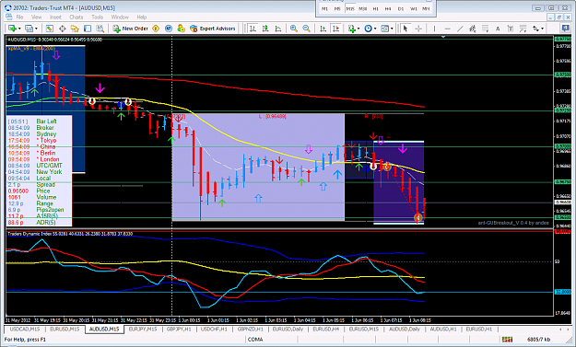The image size is (576, 347).
Task: Select the D1 timeframe button
Action: [x=401, y=8]
